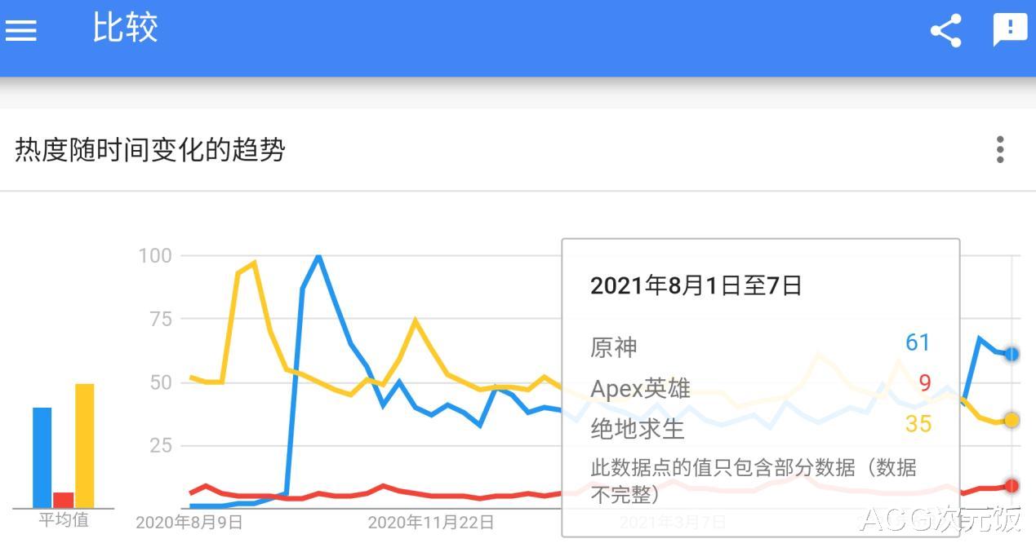
Task: Open the date range tooltip header 2021年8月1日至7日
Action: tap(695, 285)
